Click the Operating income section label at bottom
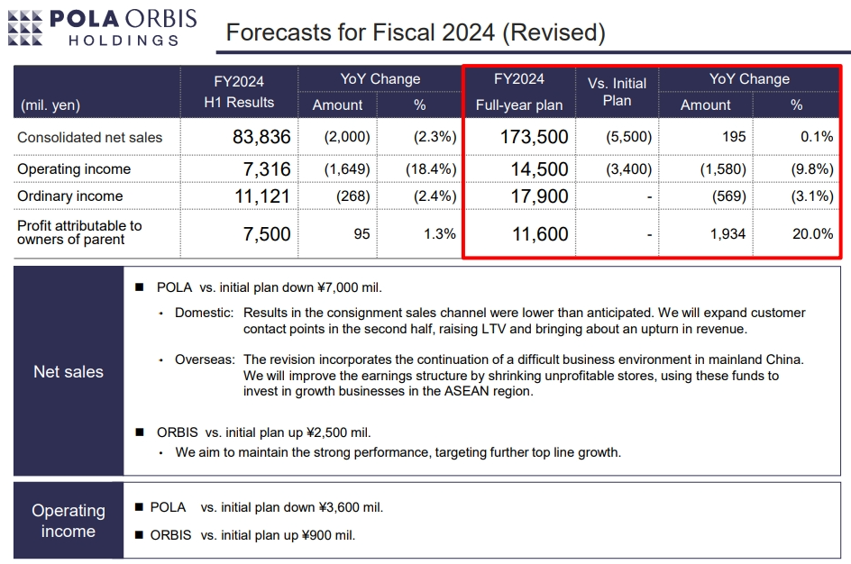The width and height of the screenshot is (851, 564). pos(69,521)
